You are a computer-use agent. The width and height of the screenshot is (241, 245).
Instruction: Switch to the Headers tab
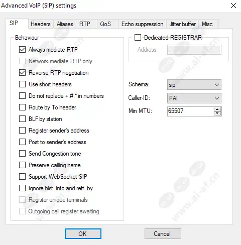(41, 24)
